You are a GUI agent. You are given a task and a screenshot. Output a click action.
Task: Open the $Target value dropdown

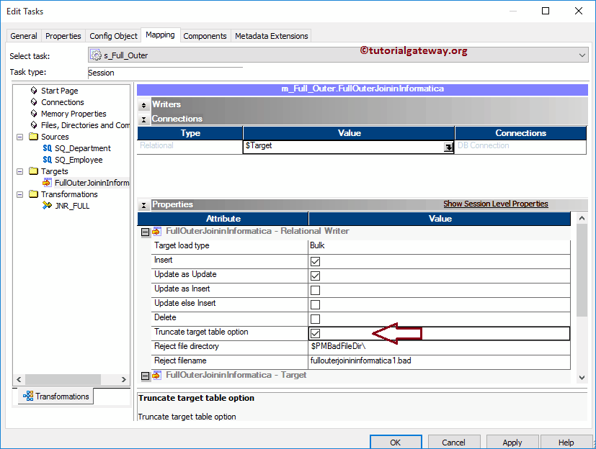[448, 146]
